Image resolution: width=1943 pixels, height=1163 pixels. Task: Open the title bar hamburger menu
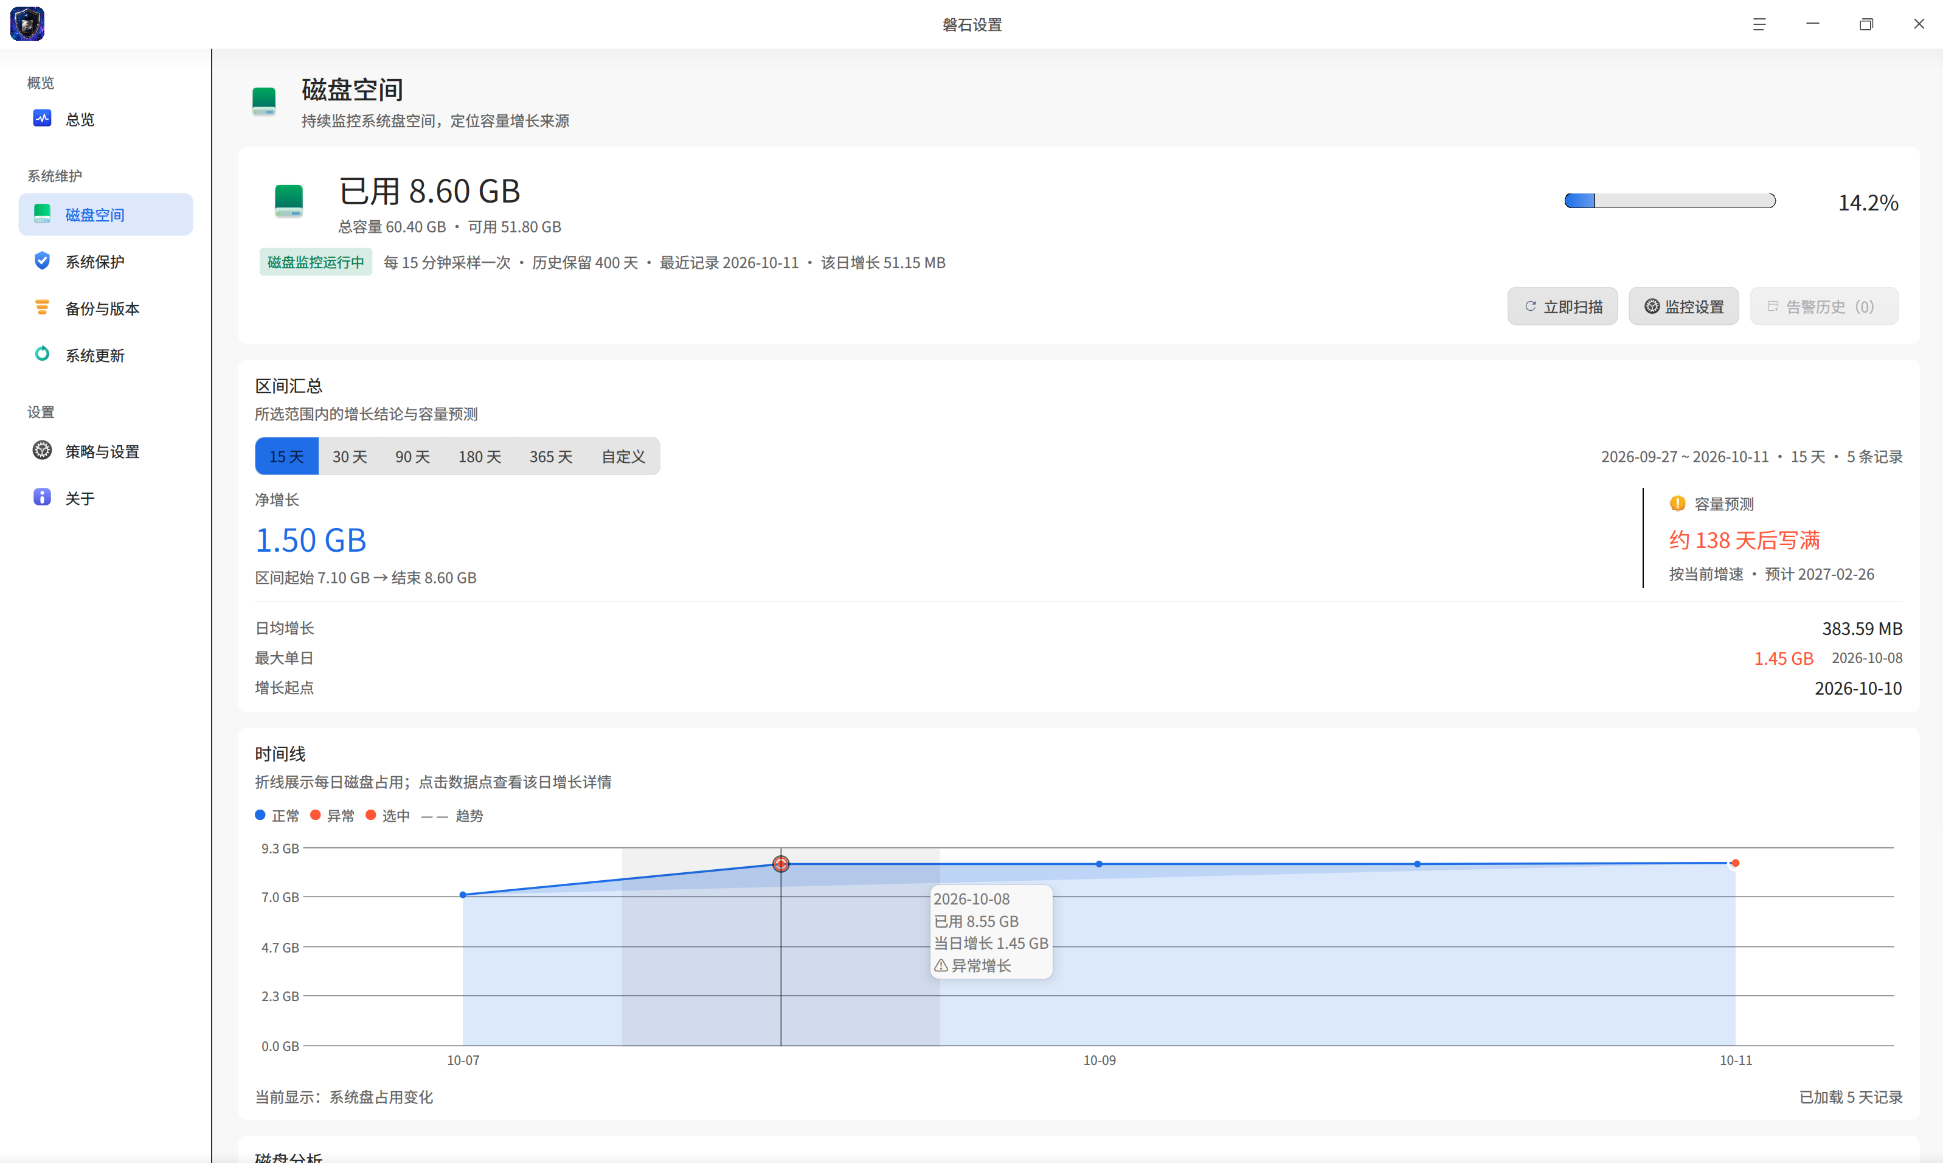(1759, 24)
